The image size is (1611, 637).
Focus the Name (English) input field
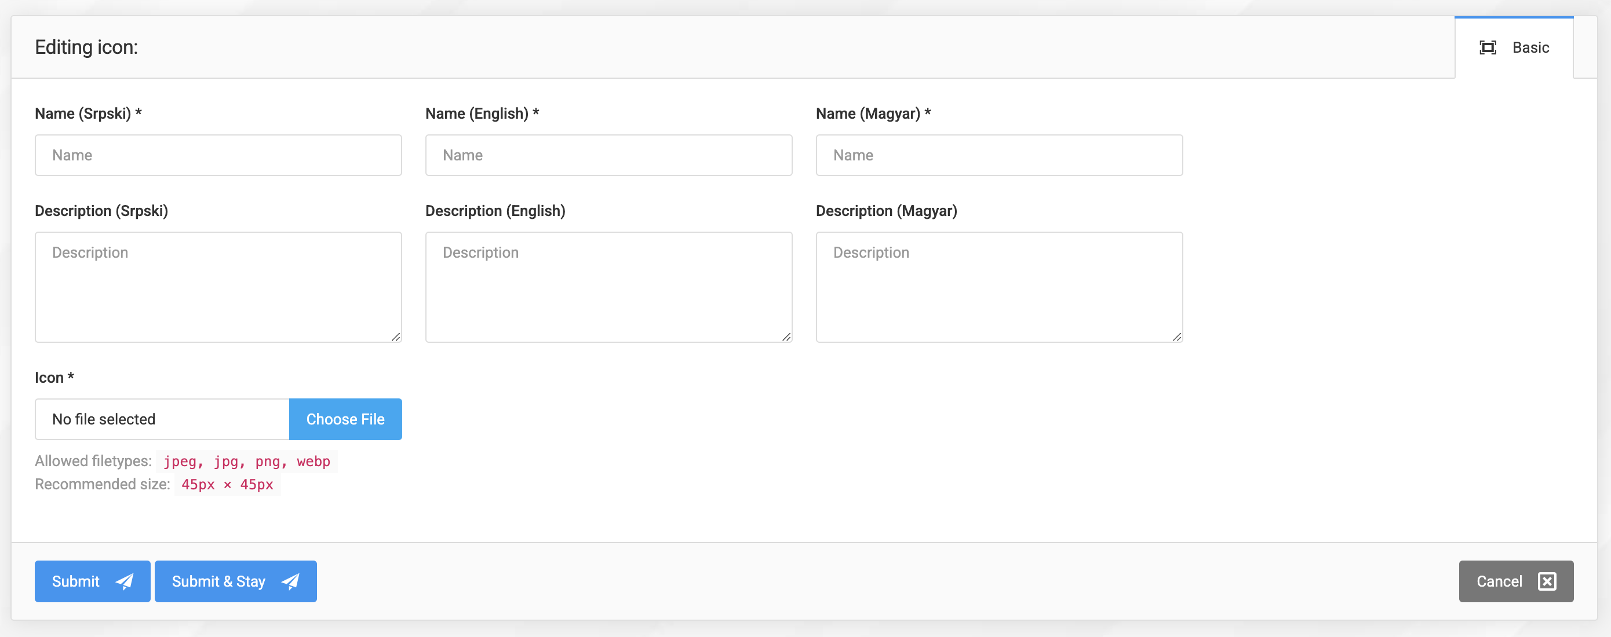tap(608, 155)
